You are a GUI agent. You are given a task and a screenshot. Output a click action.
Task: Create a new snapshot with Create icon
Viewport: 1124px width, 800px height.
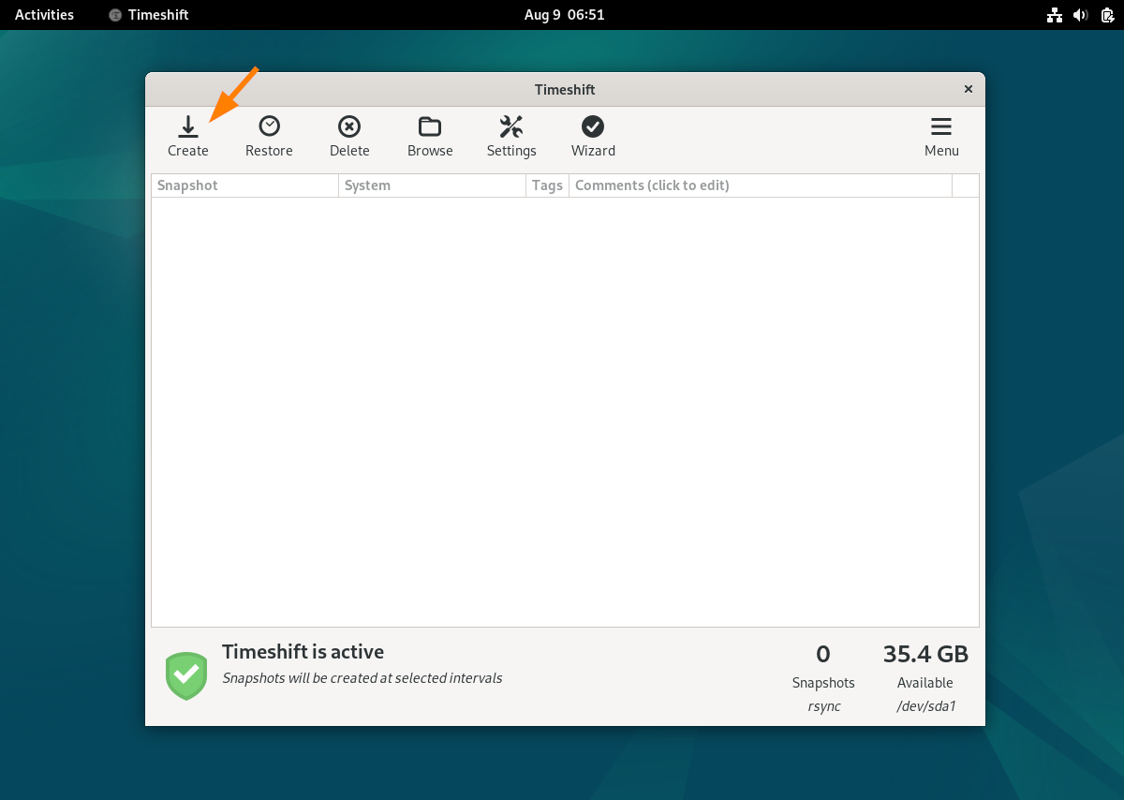(188, 137)
